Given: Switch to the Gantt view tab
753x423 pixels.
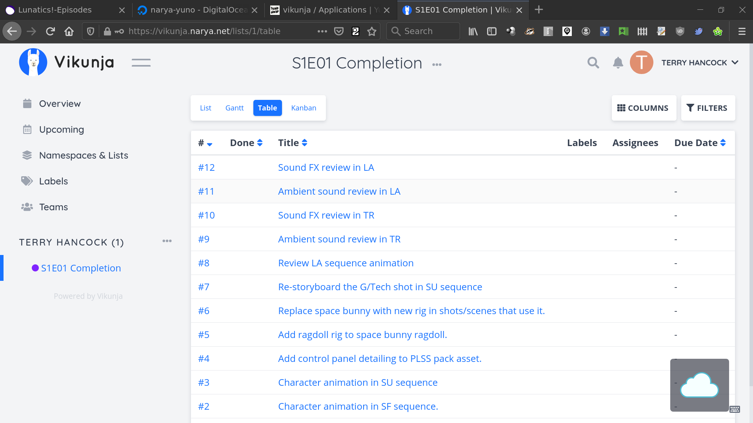Looking at the screenshot, I should 234,108.
